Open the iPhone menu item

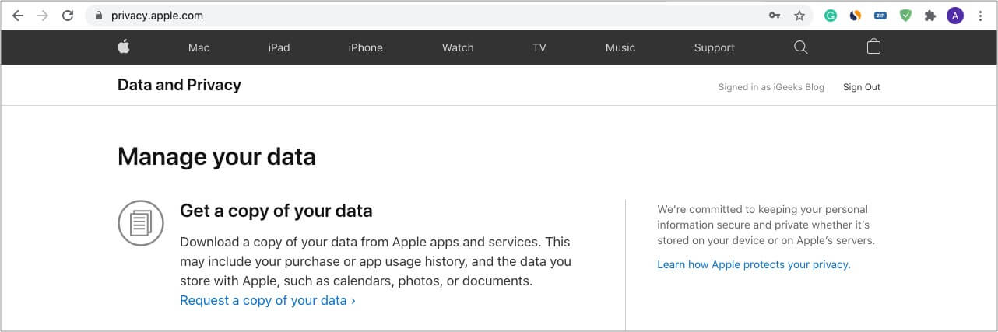pos(365,47)
